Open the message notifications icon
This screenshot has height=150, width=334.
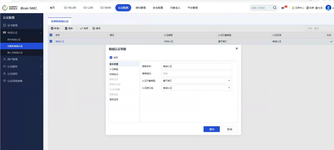point(283,8)
